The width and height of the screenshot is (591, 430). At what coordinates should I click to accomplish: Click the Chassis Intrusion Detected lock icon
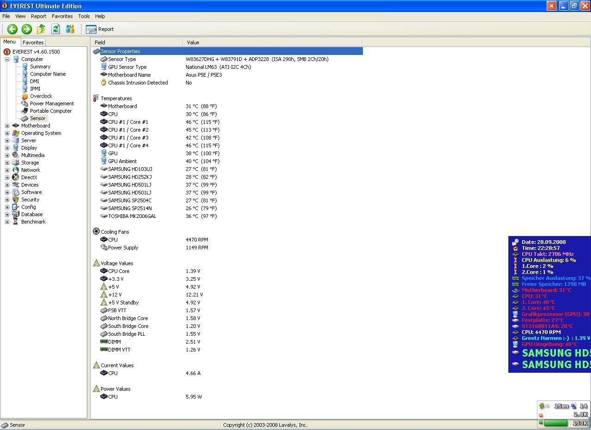[103, 83]
